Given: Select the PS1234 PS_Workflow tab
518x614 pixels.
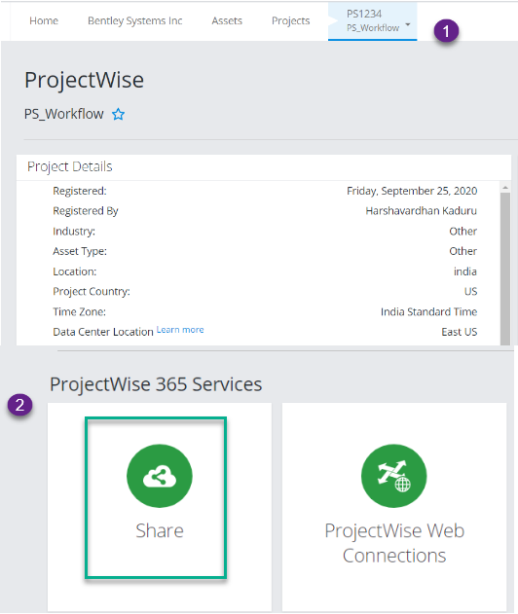Looking at the screenshot, I should tap(373, 20).
